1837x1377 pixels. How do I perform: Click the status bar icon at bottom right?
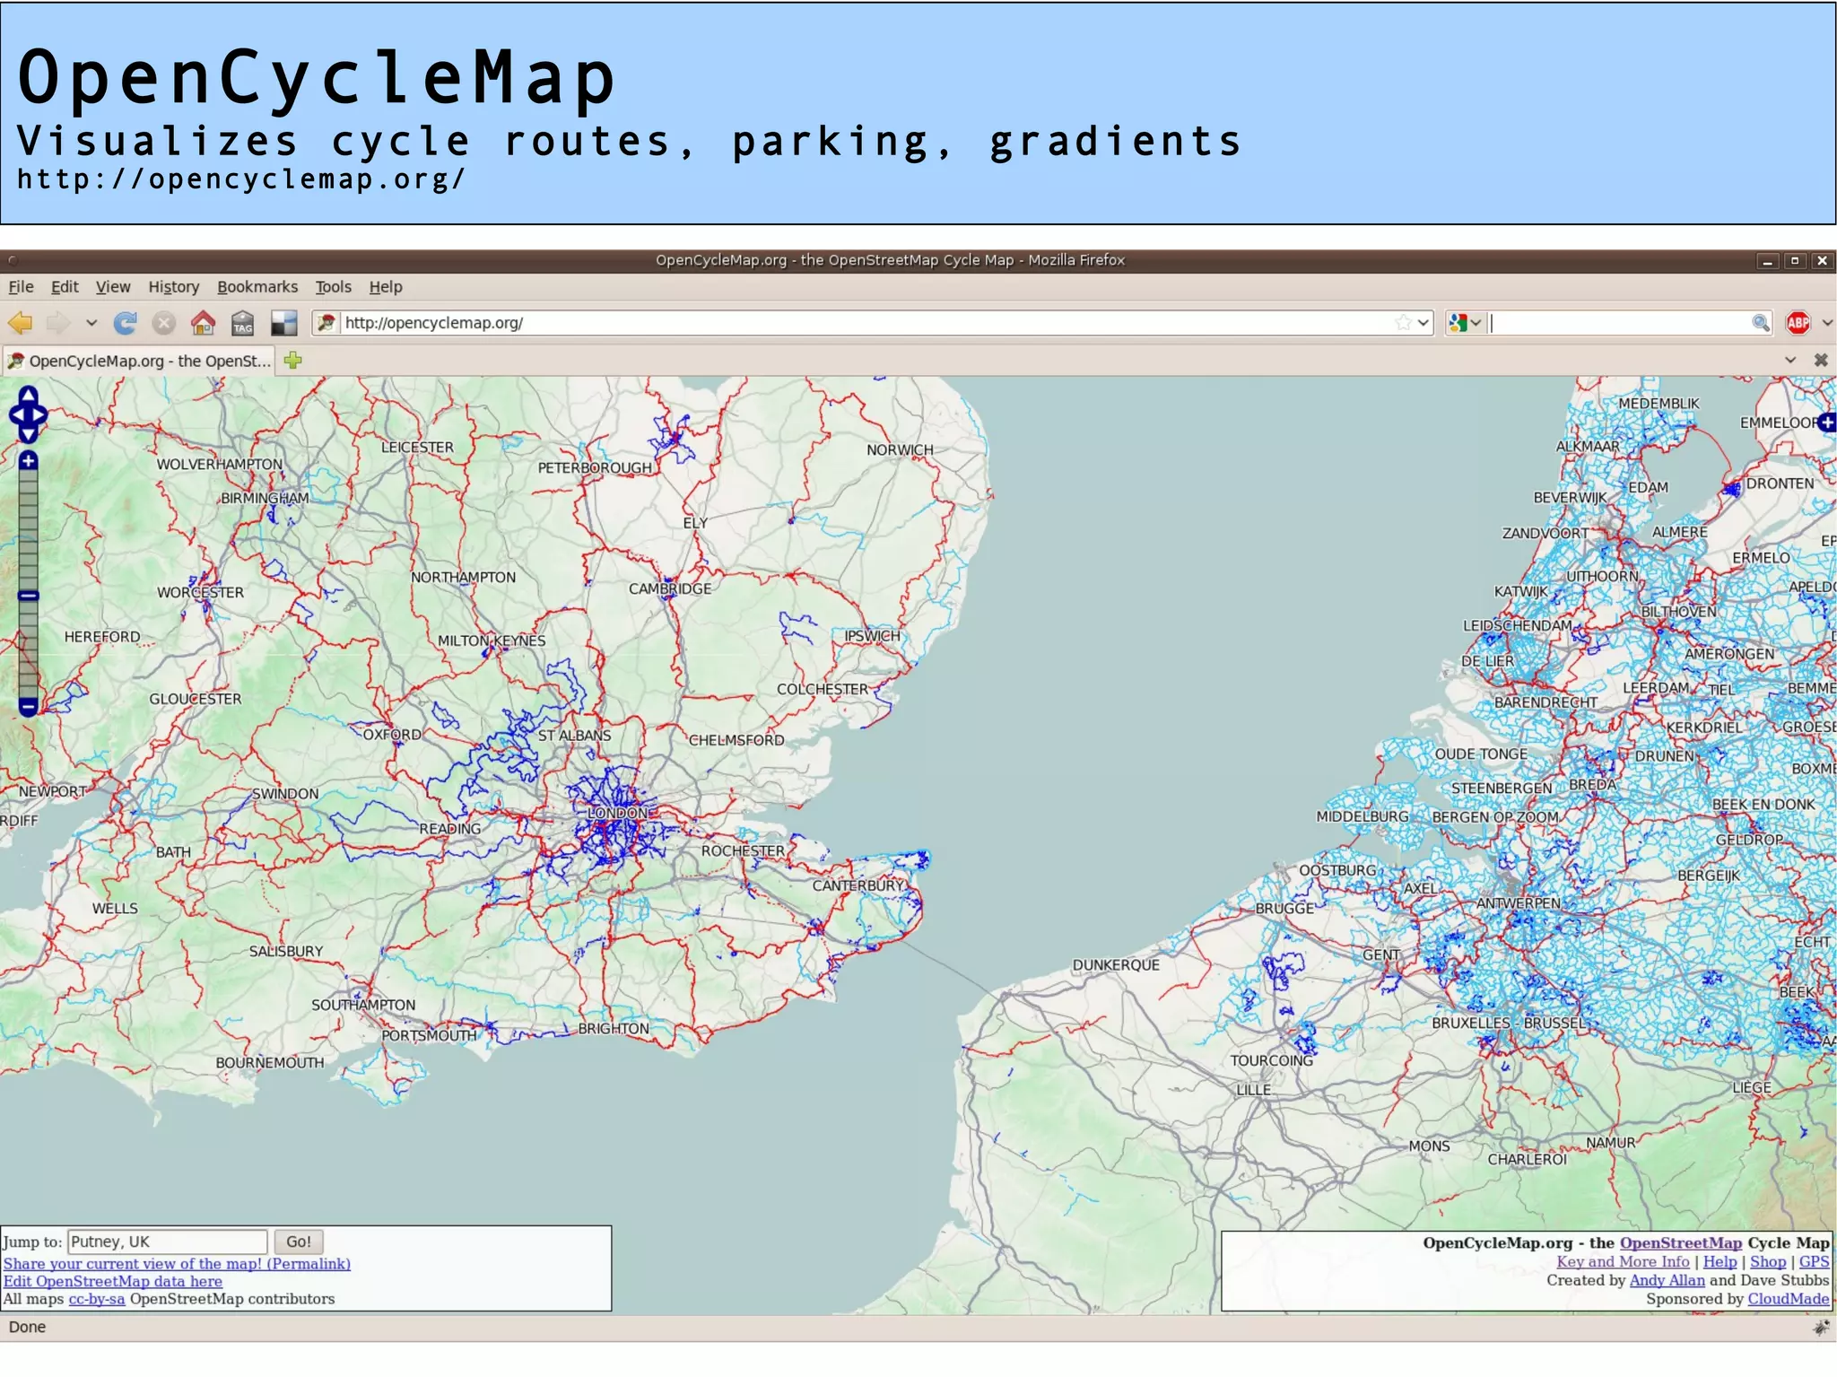(x=1821, y=1328)
